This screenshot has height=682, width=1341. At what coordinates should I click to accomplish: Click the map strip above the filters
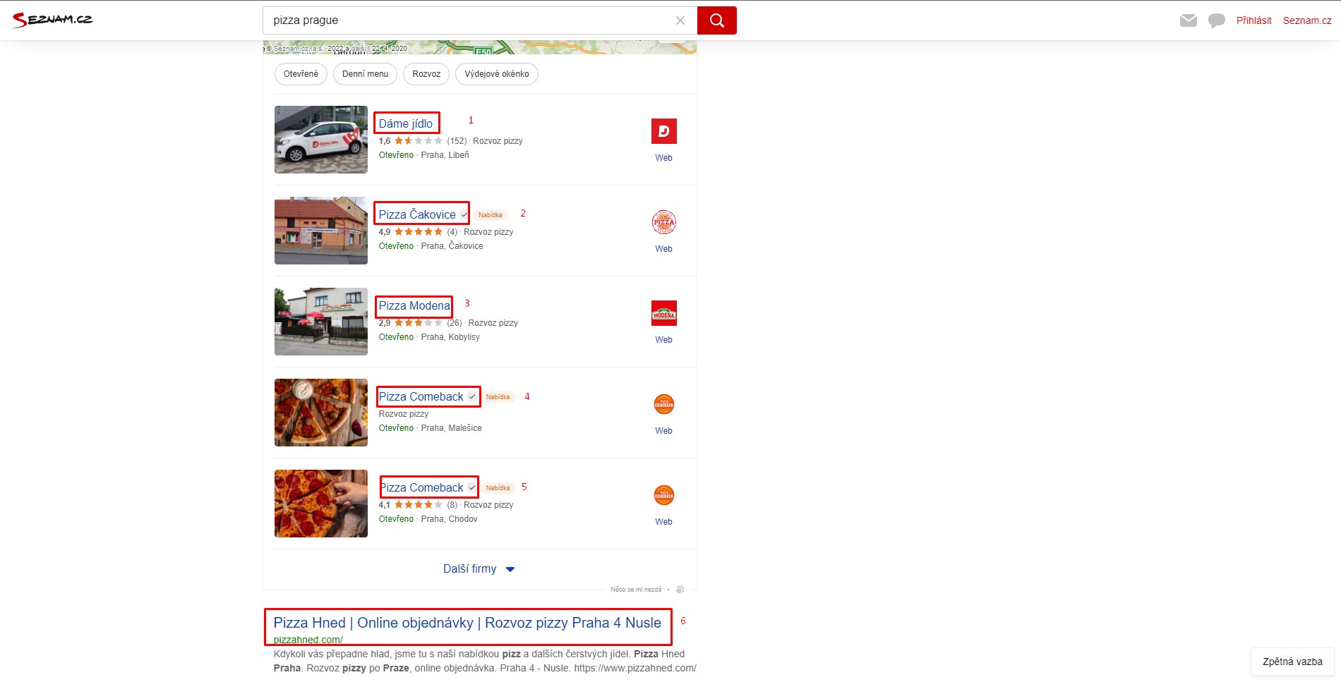click(x=480, y=47)
